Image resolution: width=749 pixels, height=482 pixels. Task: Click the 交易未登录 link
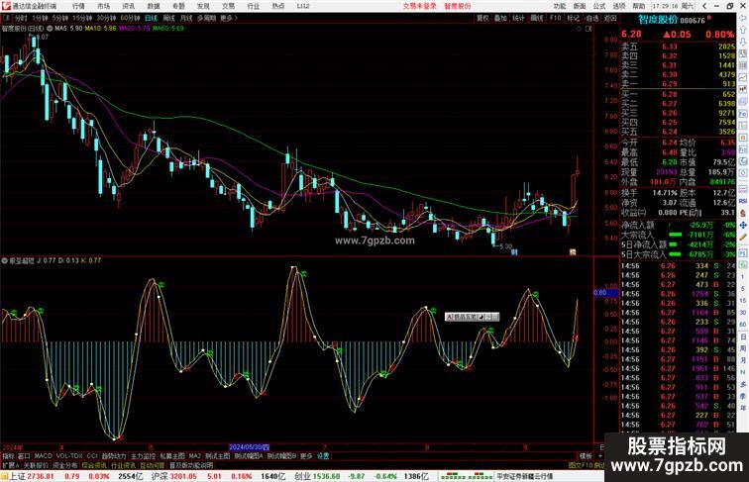419,6
